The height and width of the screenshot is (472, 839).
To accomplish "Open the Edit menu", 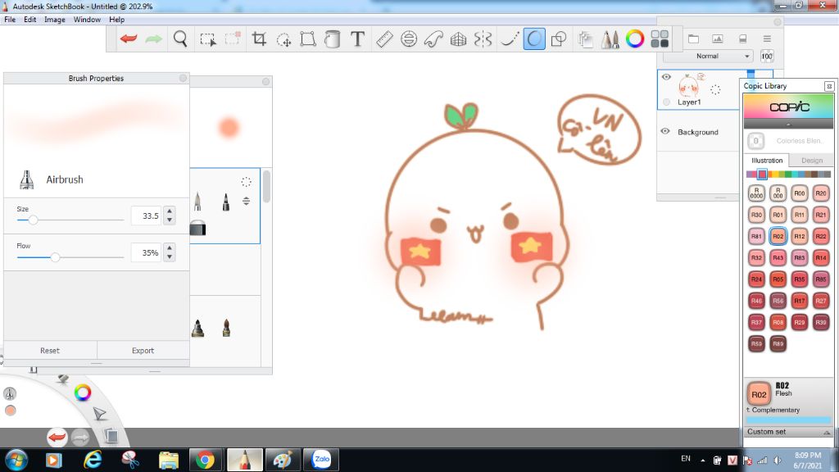I will click(30, 20).
